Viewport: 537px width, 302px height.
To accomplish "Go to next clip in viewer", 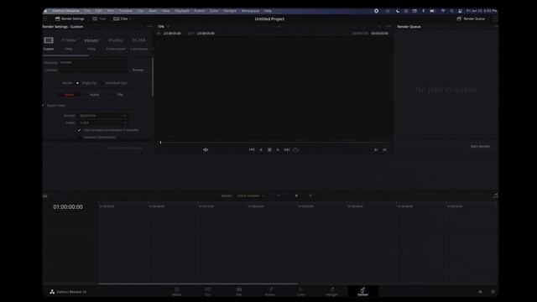I will tap(376, 149).
